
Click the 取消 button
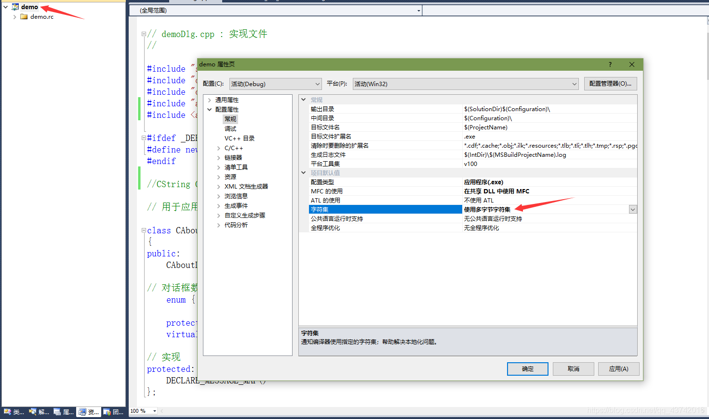point(574,369)
